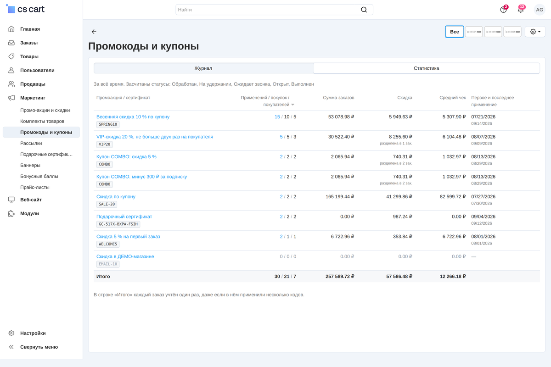Open Бонусные баллы in the sidebar
The height and width of the screenshot is (367, 551).
(39, 176)
